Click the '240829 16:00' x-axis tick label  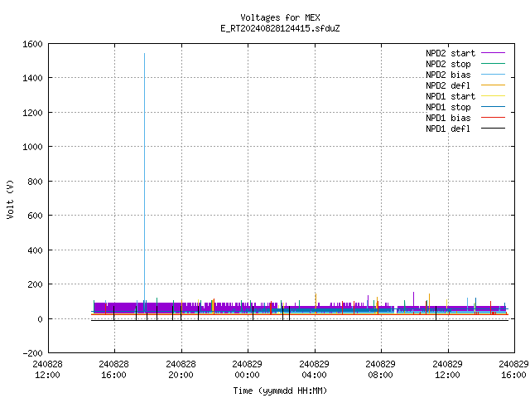513,369
